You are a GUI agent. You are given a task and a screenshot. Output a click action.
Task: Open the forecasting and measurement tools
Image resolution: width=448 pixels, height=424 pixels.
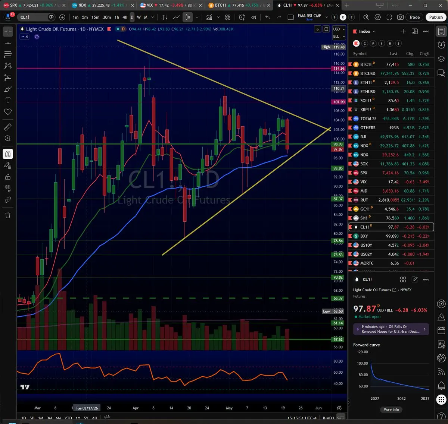8,77
